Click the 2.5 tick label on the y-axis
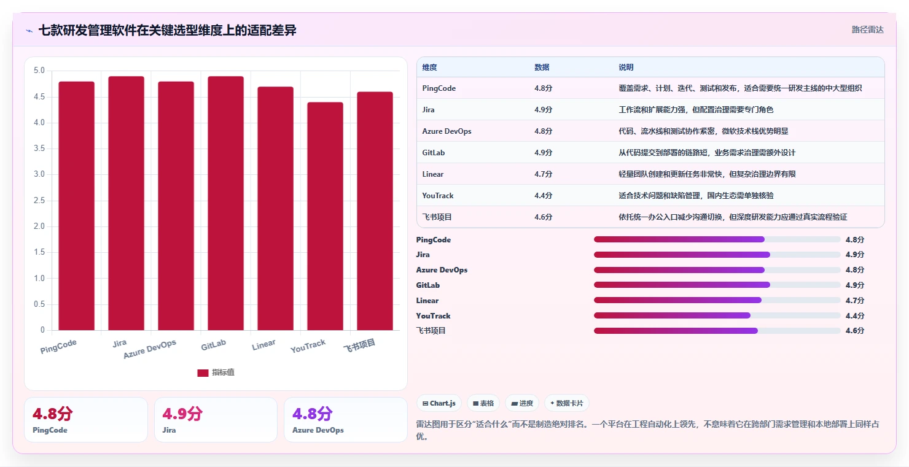This screenshot has width=909, height=467. 38,201
